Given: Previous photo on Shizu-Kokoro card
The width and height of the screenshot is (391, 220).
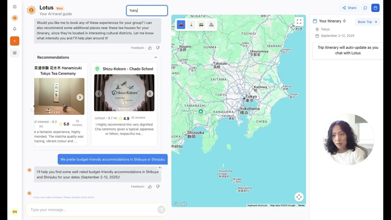Looking at the screenshot, I should pos(98,94).
